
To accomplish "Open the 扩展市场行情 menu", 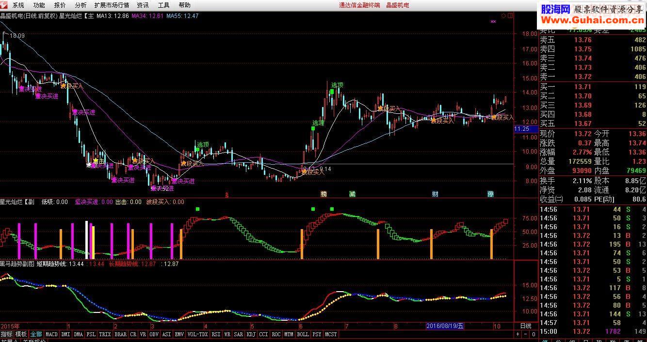I will [112, 5].
